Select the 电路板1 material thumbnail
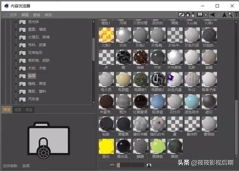The height and width of the screenshot is (171, 239). point(141,79)
